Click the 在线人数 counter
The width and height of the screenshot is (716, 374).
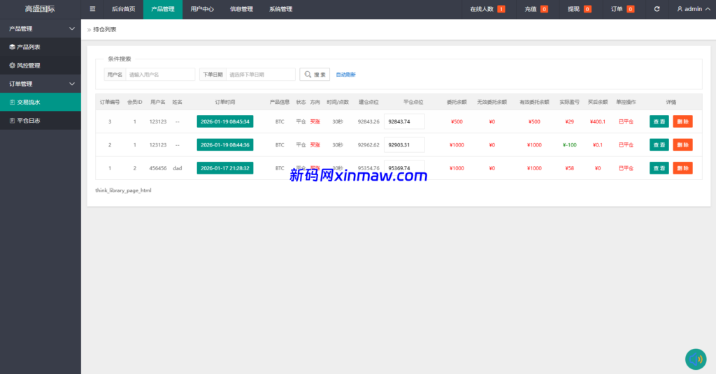coord(487,9)
